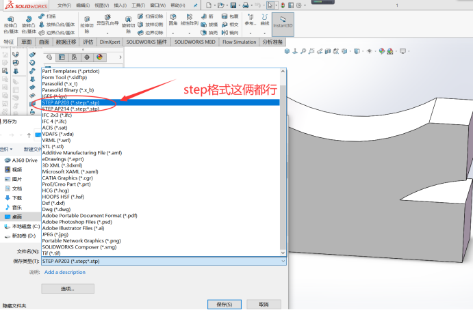Open the 工具(T) menu
The height and width of the screenshot is (310, 473).
click(x=138, y=5)
